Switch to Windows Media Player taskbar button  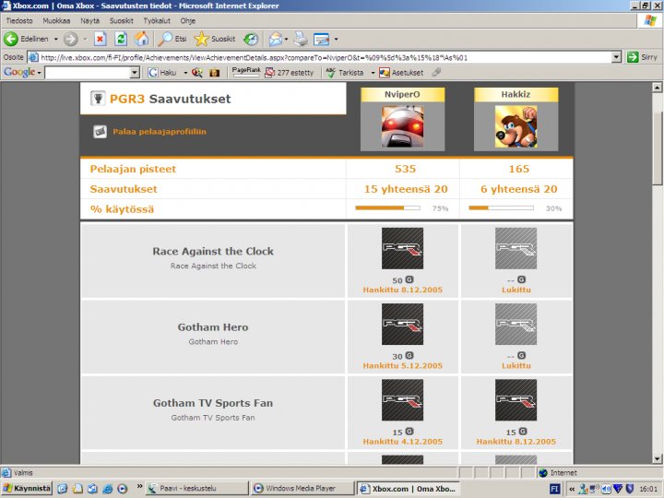coord(302,488)
